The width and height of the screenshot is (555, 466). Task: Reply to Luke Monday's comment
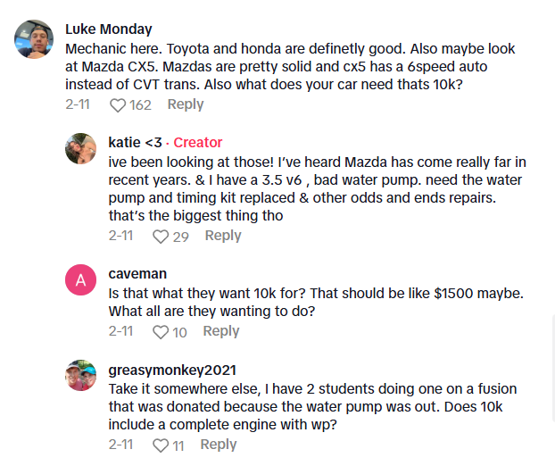click(186, 104)
